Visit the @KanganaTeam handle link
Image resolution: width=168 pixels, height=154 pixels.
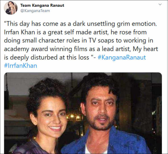(x=35, y=11)
